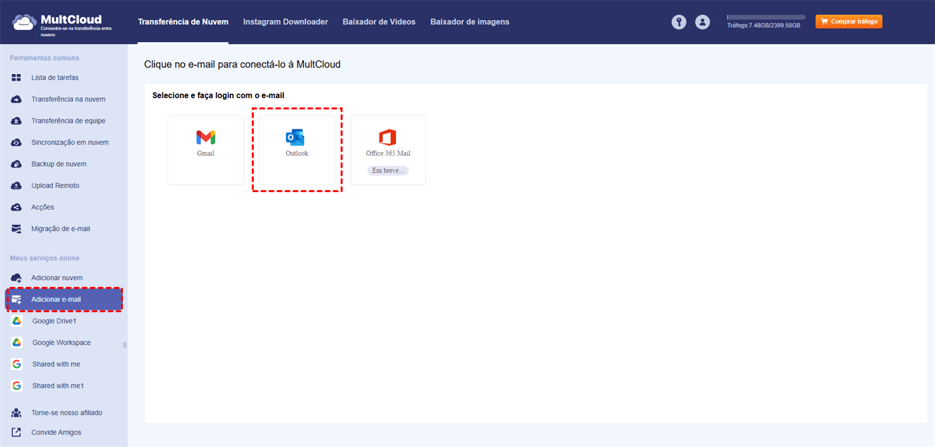Viewport: 935px width, 447px height.
Task: Click the Tráfego 7.48GB/2399.58GB text
Action: coord(763,25)
